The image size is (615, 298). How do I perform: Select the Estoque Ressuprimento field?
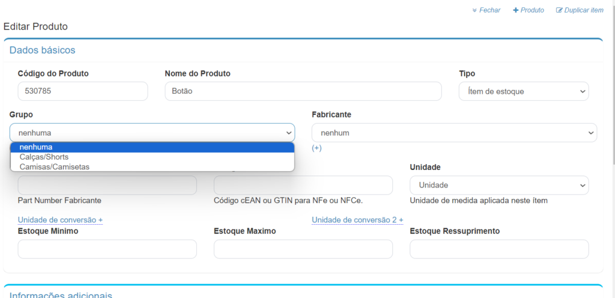[x=498, y=249]
